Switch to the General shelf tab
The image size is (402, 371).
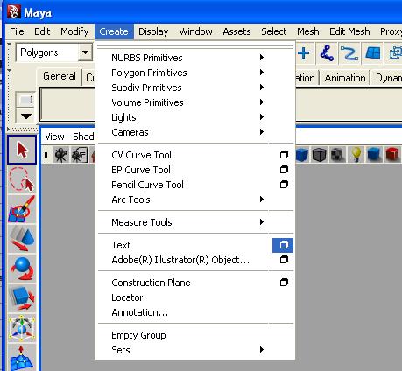coord(60,76)
